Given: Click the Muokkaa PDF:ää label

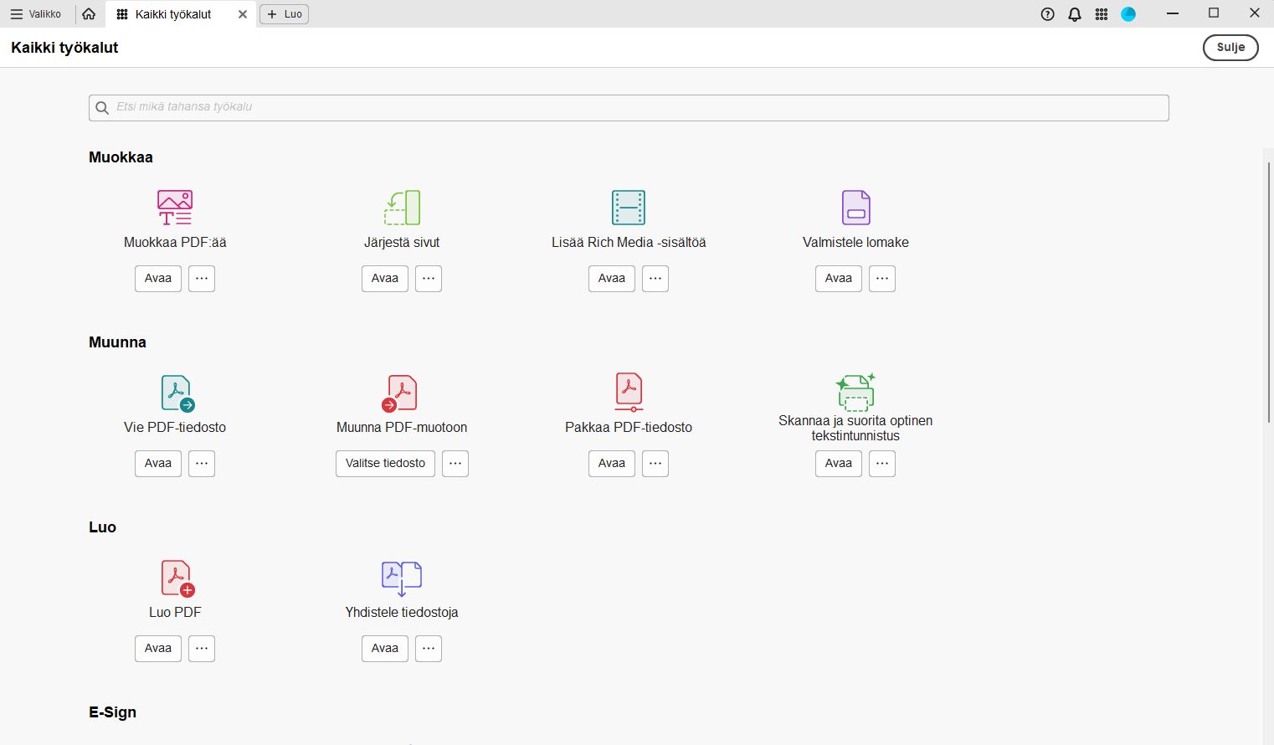Looking at the screenshot, I should pos(175,243).
